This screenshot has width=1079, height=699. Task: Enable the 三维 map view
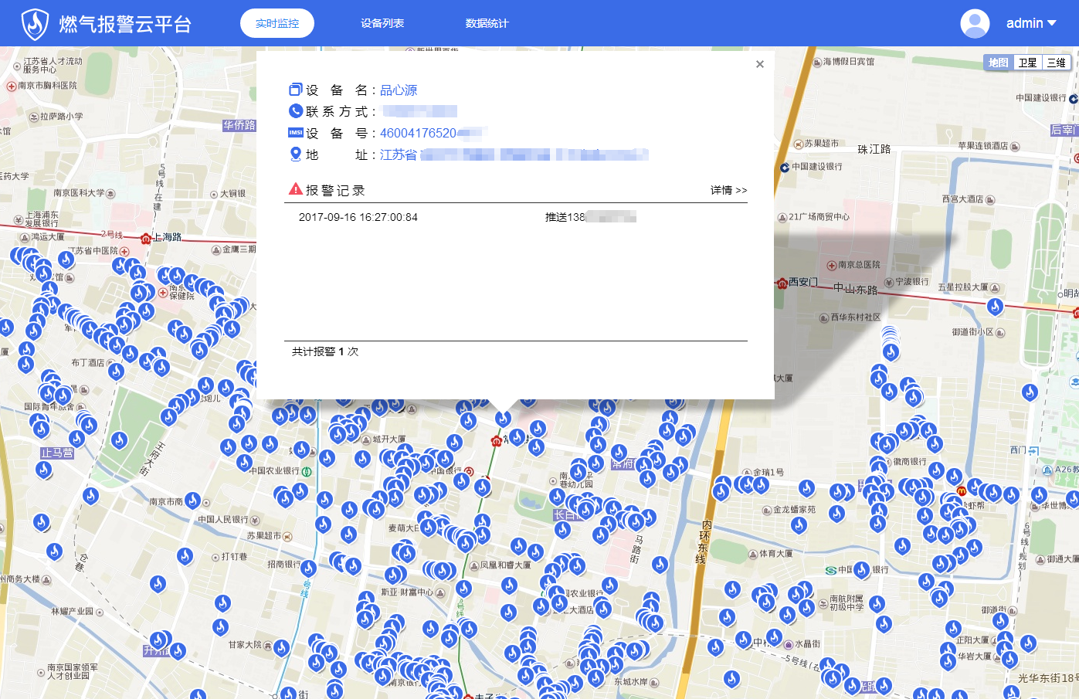click(1056, 63)
